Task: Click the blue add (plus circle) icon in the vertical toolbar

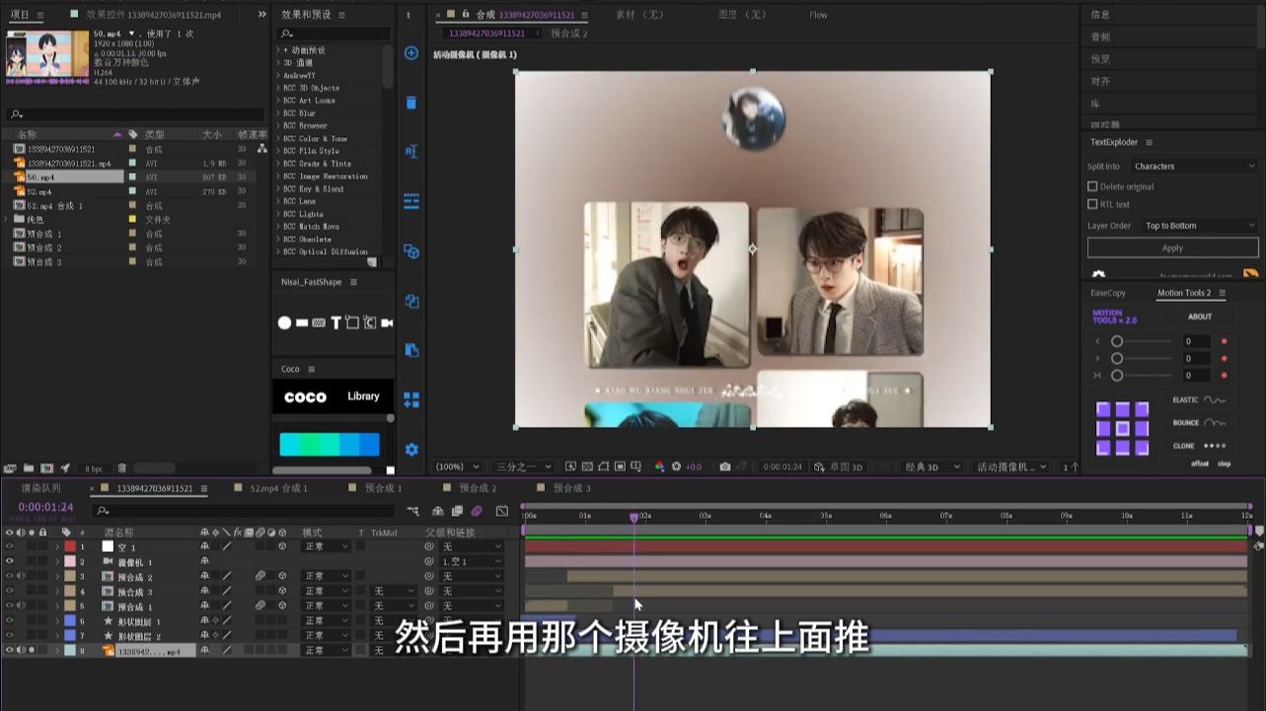Action: 411,53
